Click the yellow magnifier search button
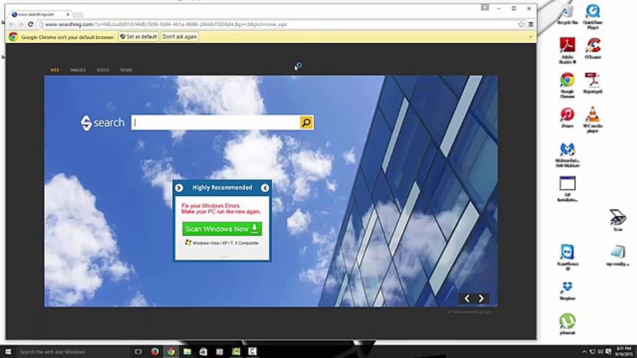The image size is (637, 358). pyautogui.click(x=307, y=122)
